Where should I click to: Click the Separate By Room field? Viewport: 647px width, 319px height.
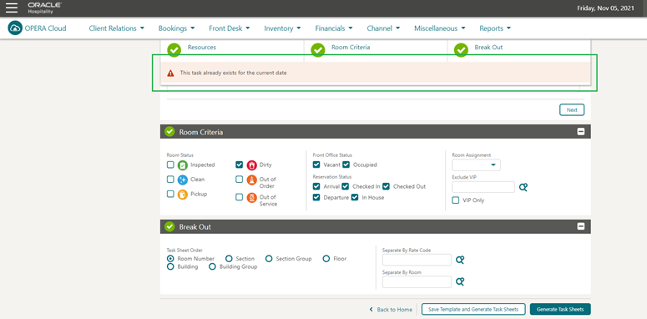coord(417,282)
